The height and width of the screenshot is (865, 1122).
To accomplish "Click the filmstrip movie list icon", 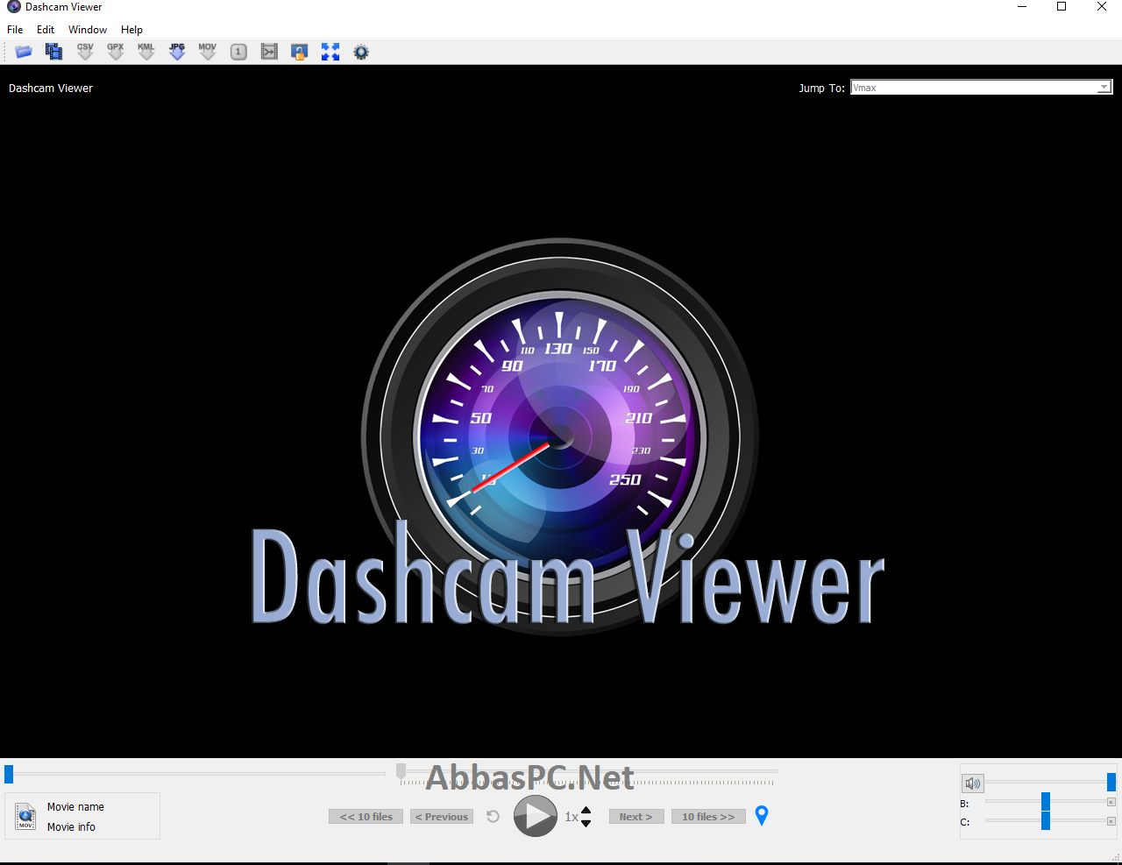I will 54,52.
